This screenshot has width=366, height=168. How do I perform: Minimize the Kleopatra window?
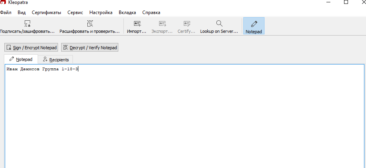(x=328, y=2)
